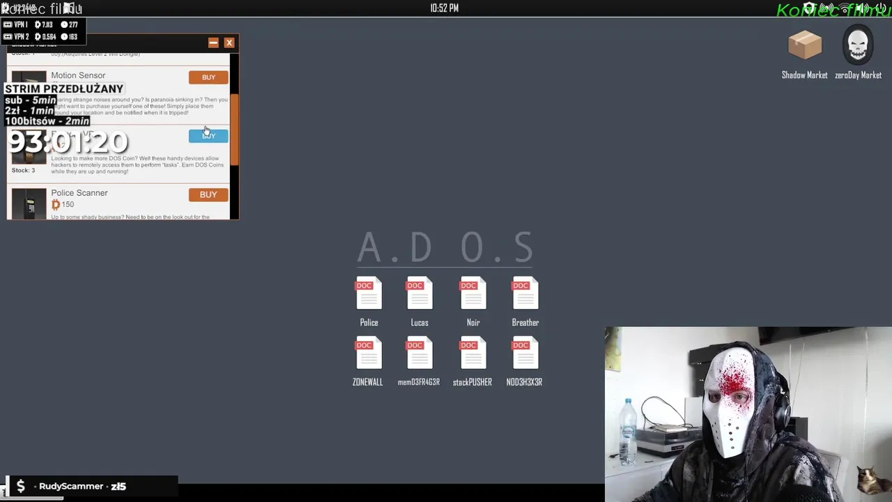The height and width of the screenshot is (502, 892).
Task: Click the VPN 1 status entry
Action: pos(40,25)
